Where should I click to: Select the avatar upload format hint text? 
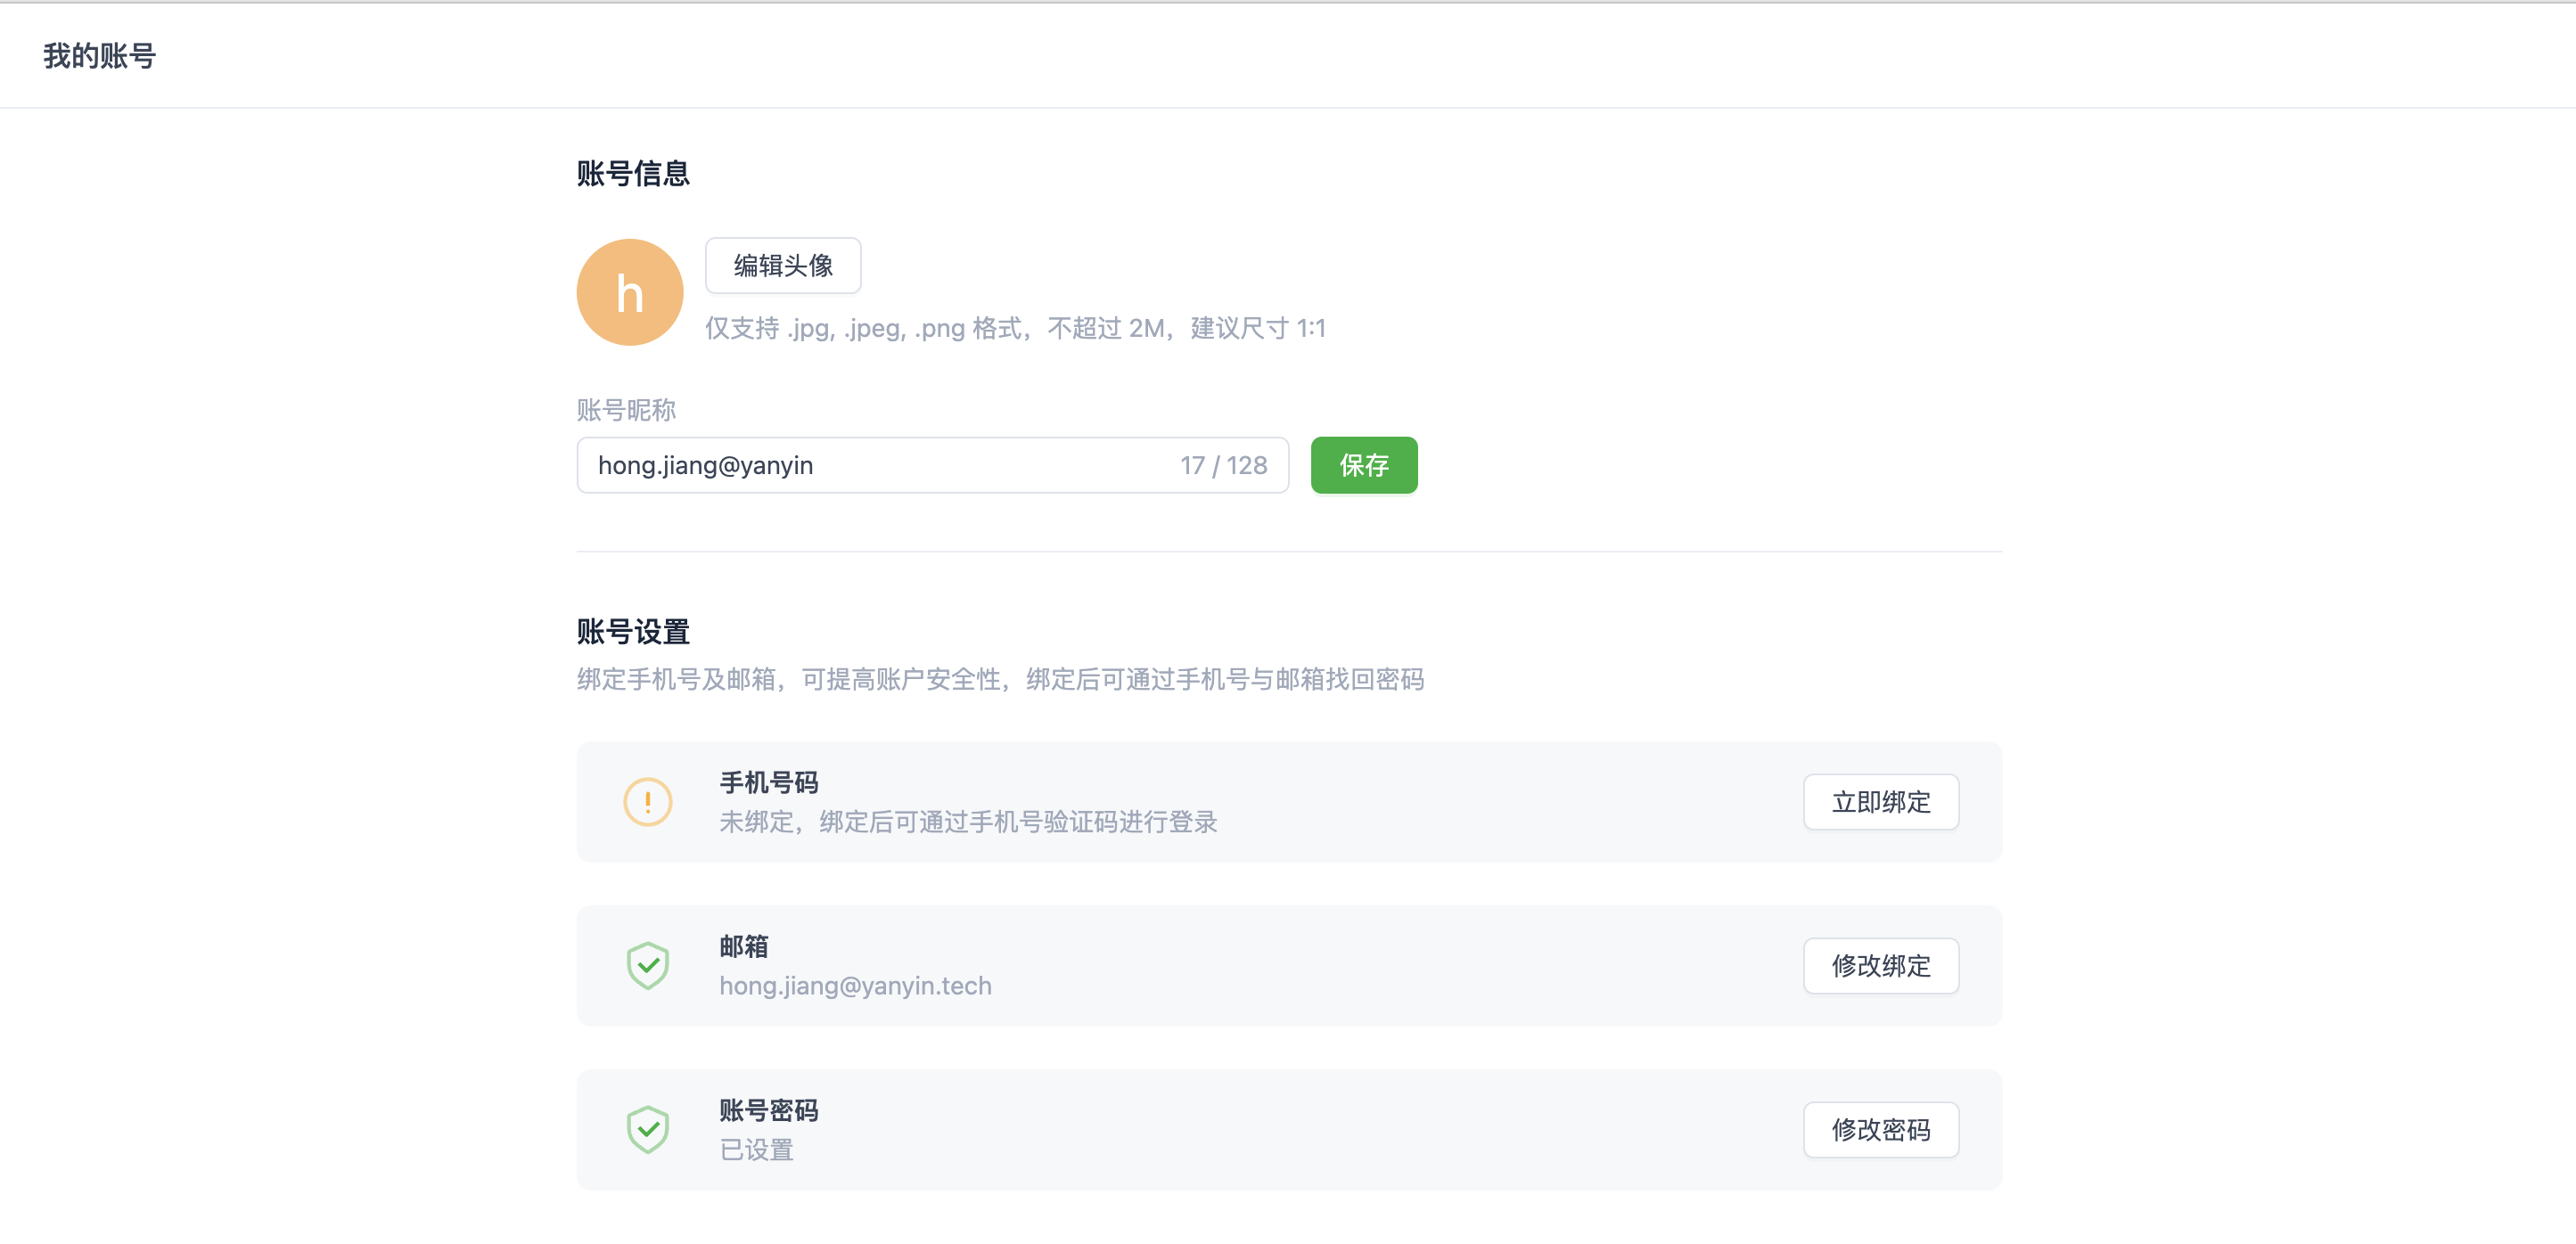[x=1015, y=327]
